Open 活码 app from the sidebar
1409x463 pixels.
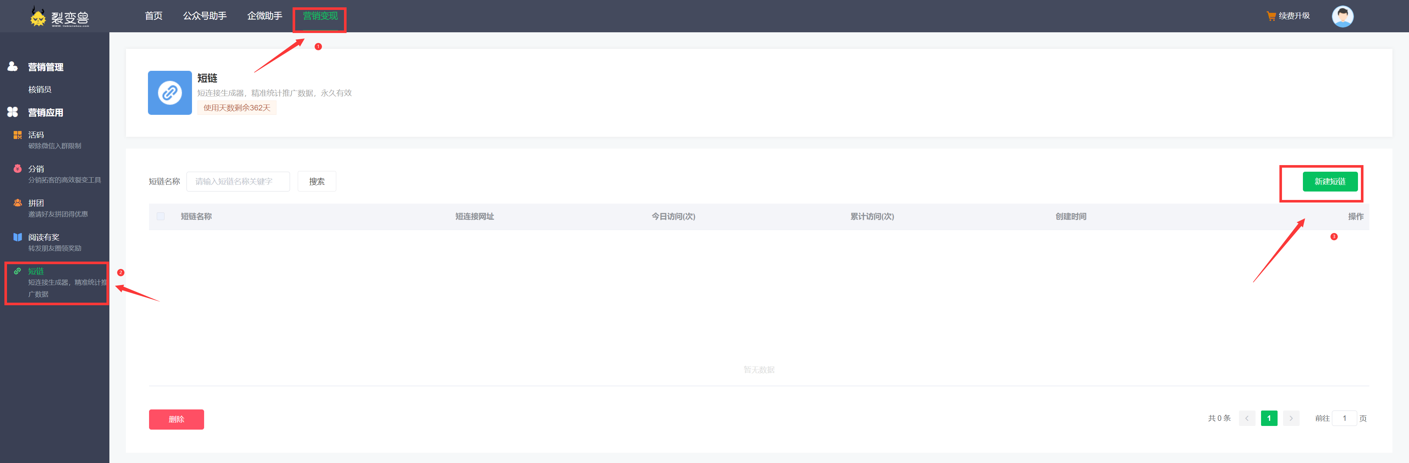pyautogui.click(x=36, y=135)
